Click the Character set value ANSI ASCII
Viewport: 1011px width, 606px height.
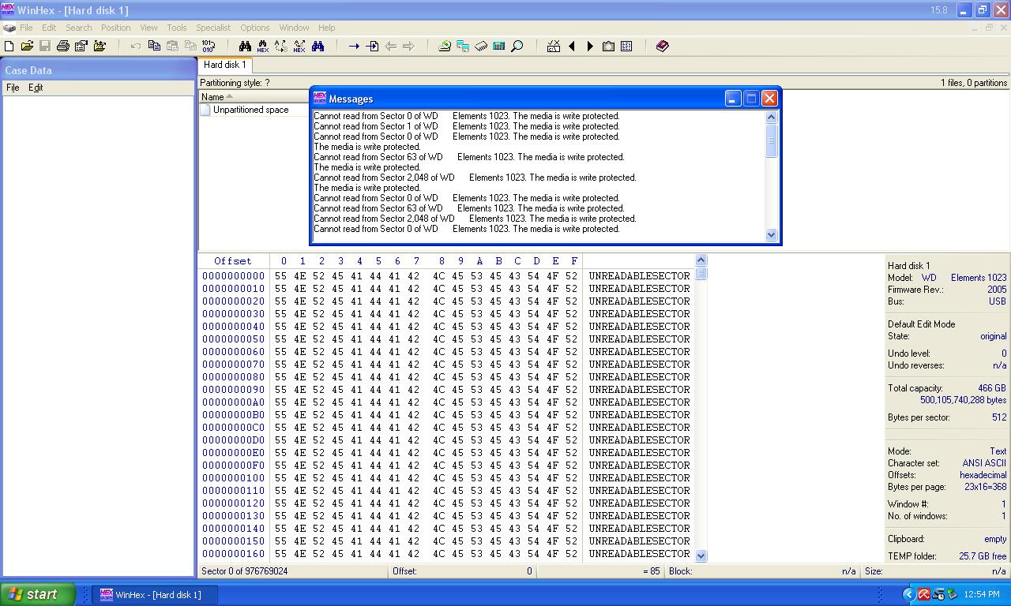click(x=984, y=463)
